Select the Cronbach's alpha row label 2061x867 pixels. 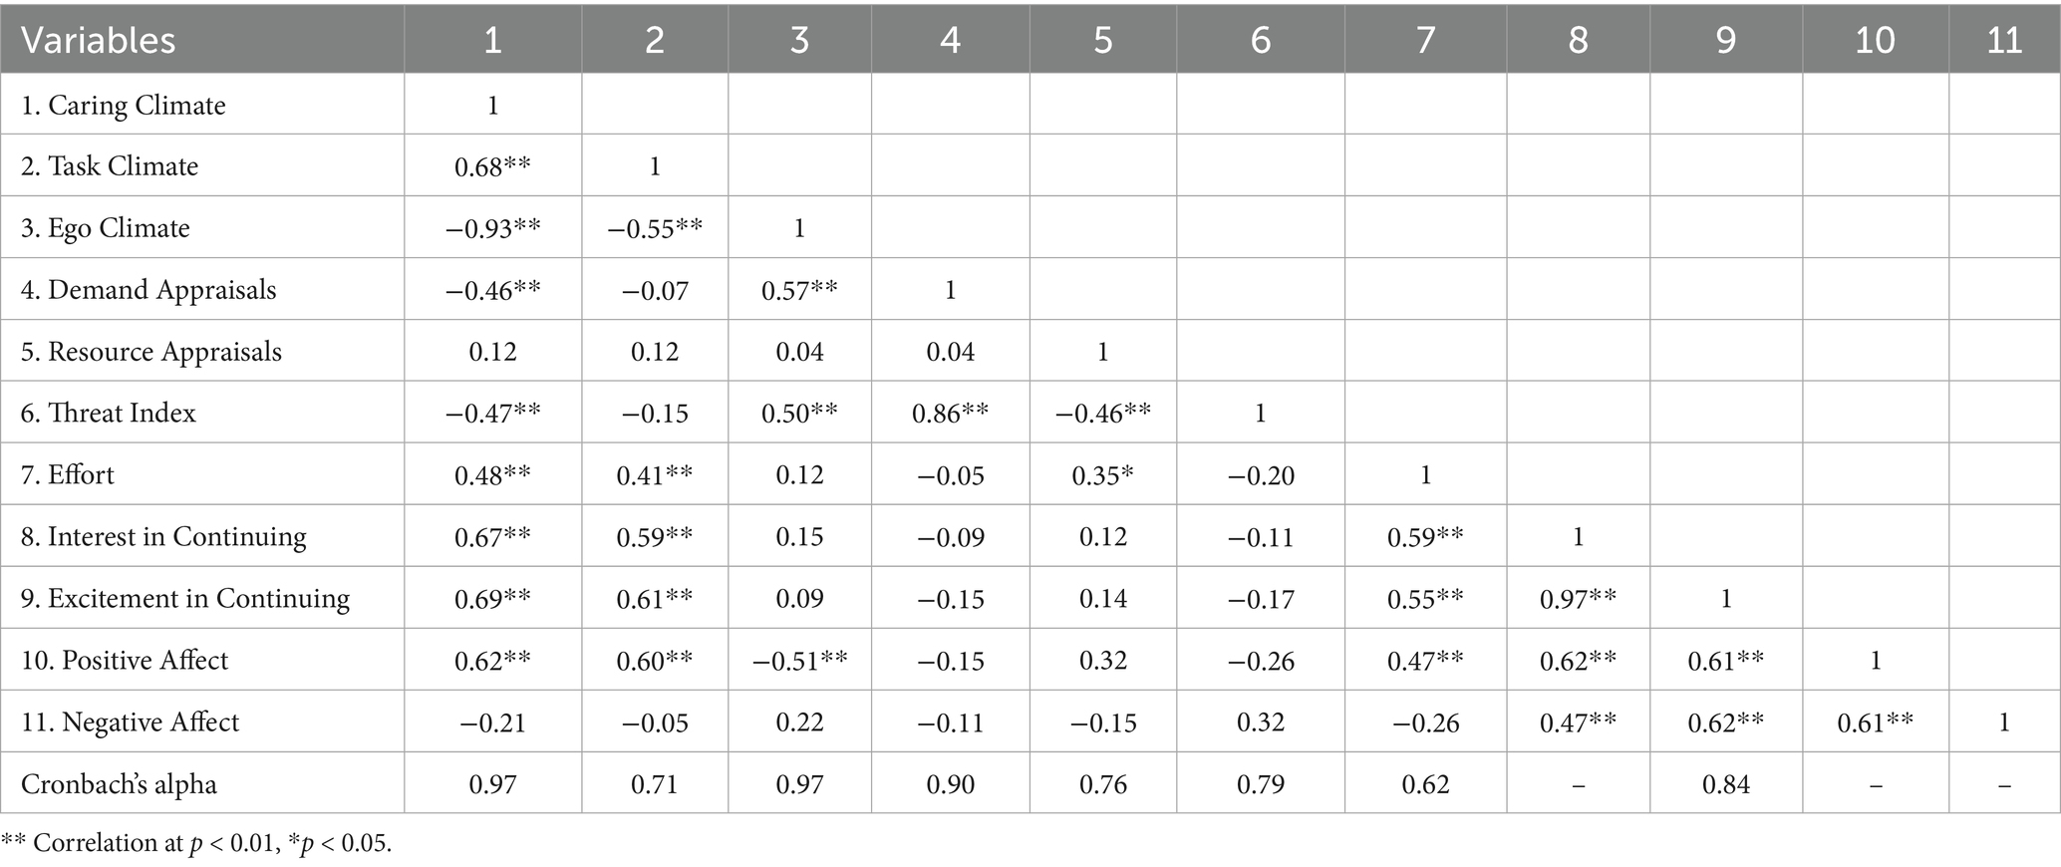coord(119,784)
